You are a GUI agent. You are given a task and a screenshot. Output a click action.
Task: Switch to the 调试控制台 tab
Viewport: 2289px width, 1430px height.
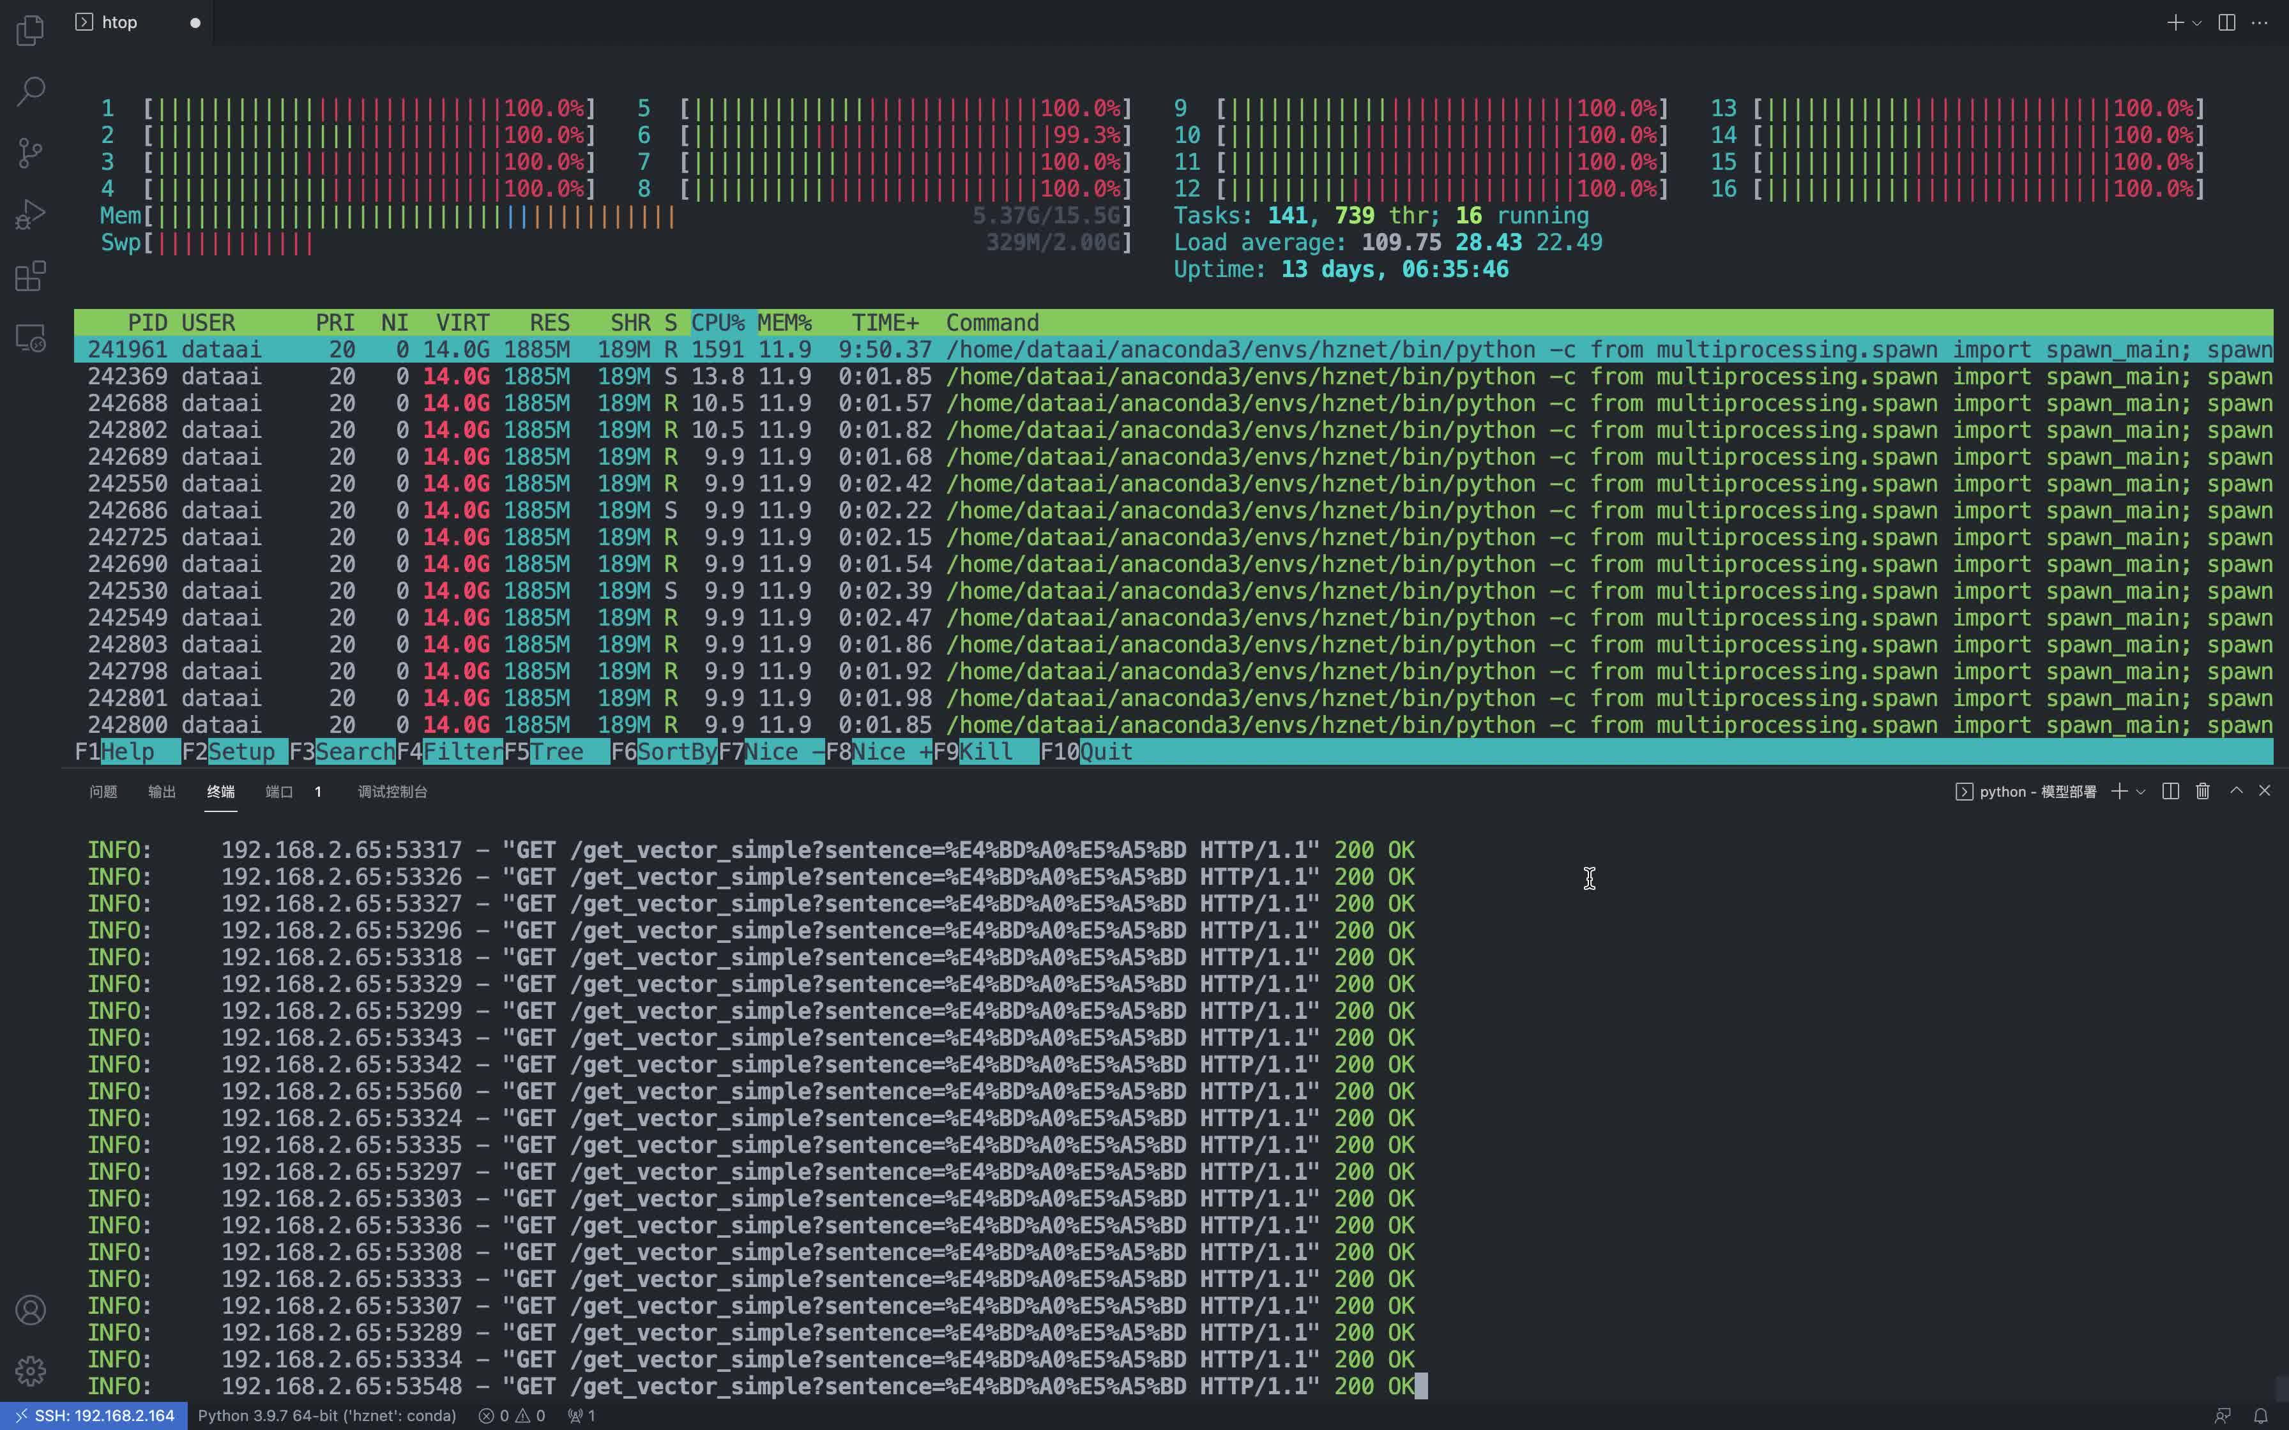coord(393,792)
